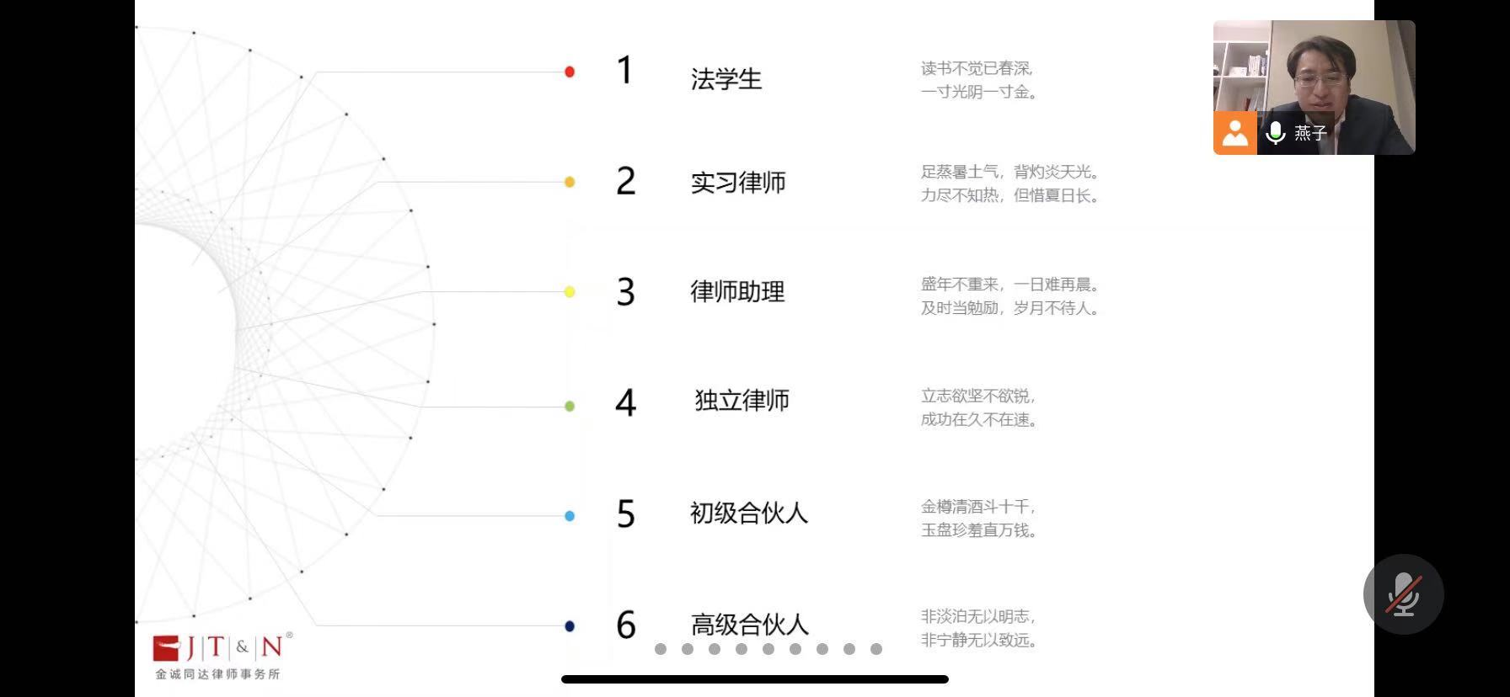Jump to the last page indicator dot
Image resolution: width=1510 pixels, height=697 pixels.
(876, 649)
